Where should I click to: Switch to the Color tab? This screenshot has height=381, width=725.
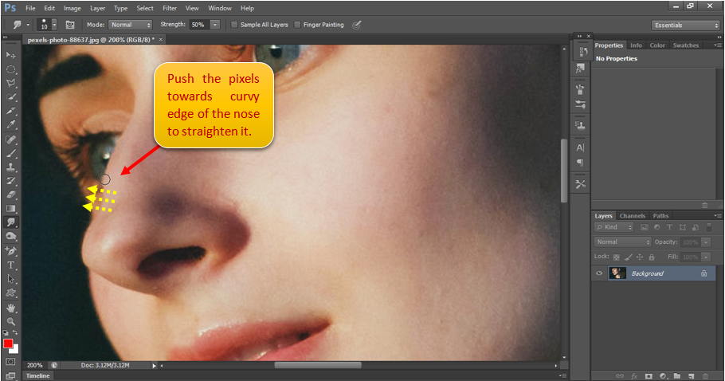tap(657, 45)
